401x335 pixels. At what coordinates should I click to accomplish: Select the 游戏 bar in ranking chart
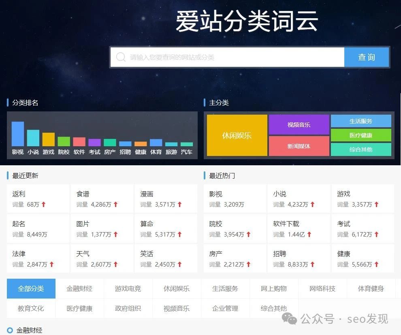[x=48, y=139]
